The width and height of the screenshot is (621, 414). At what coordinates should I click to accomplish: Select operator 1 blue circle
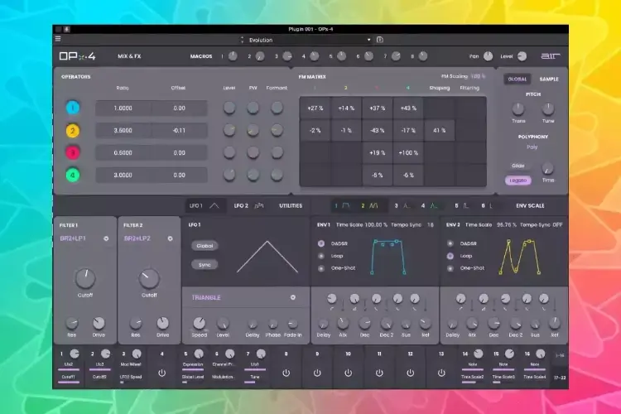pos(73,108)
